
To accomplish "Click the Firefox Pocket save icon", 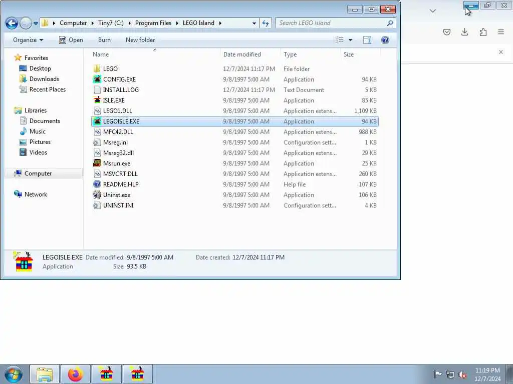I will 447,32.
